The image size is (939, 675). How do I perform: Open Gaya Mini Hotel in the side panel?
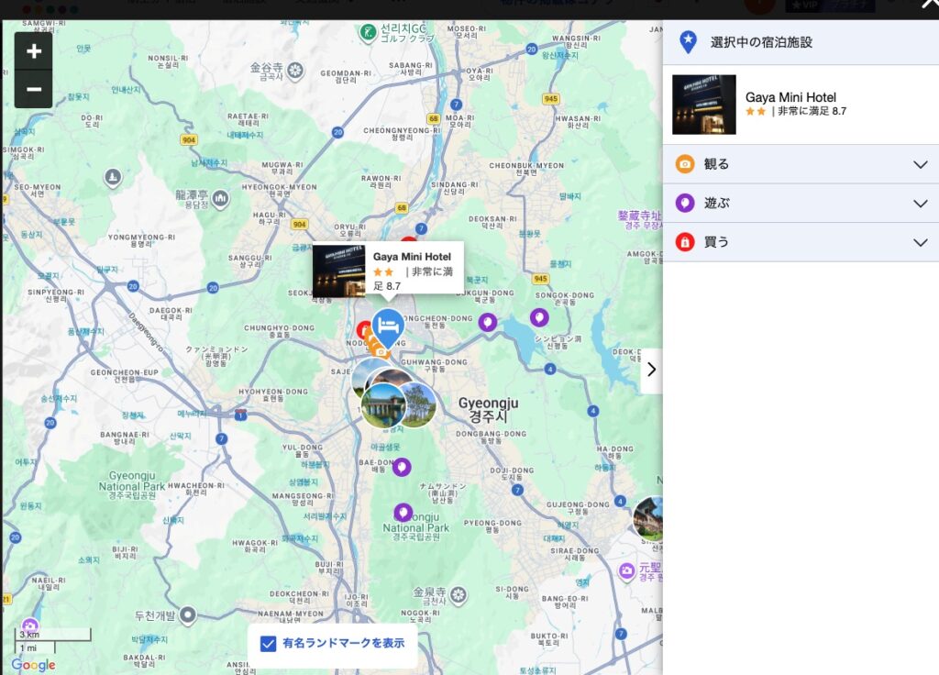pyautogui.click(x=790, y=97)
